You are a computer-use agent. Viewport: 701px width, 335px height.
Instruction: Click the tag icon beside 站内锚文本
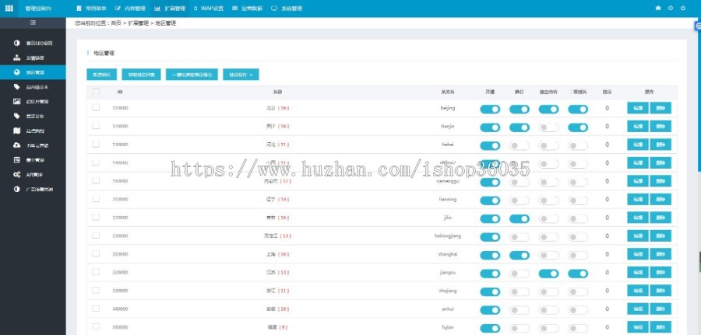17,87
